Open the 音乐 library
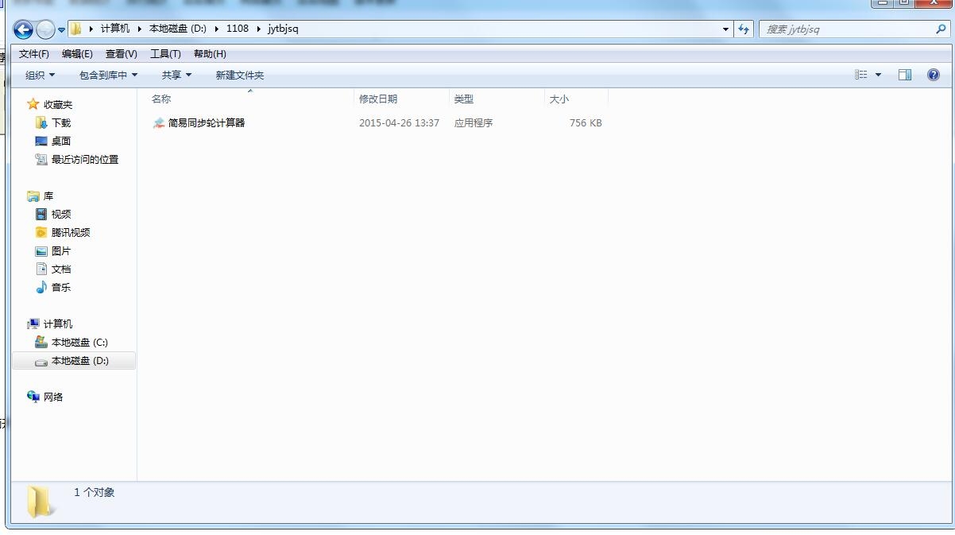Screen dimensions: 955x535 pos(61,287)
